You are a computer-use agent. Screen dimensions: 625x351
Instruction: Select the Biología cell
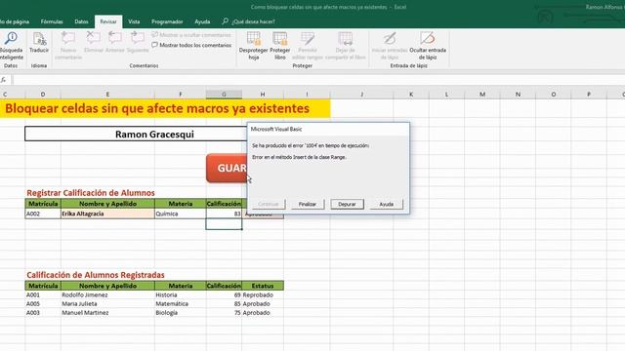(x=180, y=313)
